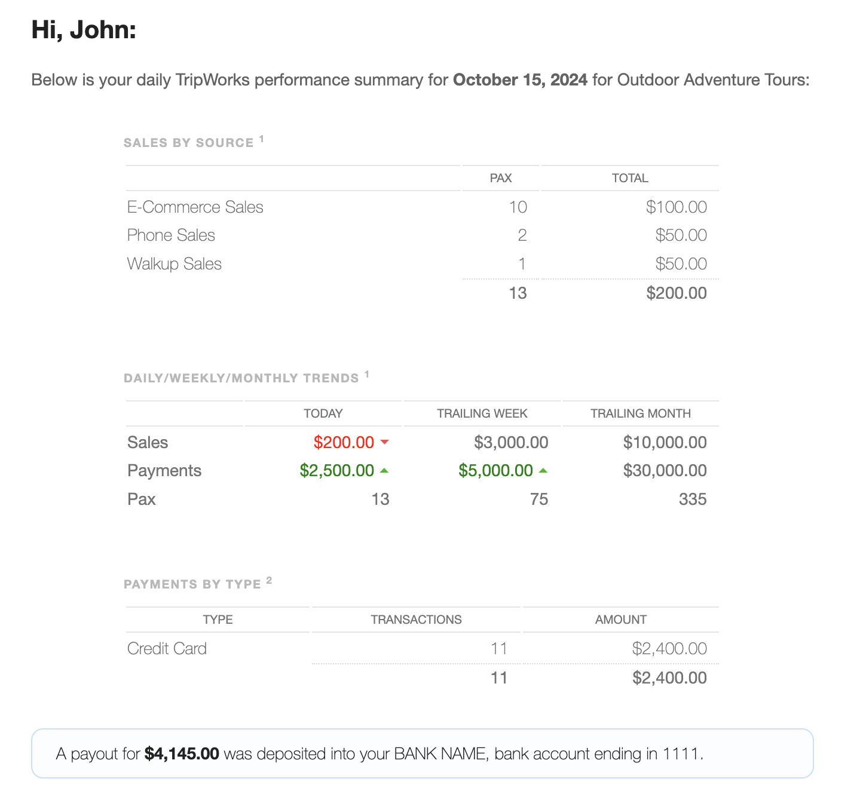
Task: Click the red $200.00 today sales value
Action: (344, 442)
